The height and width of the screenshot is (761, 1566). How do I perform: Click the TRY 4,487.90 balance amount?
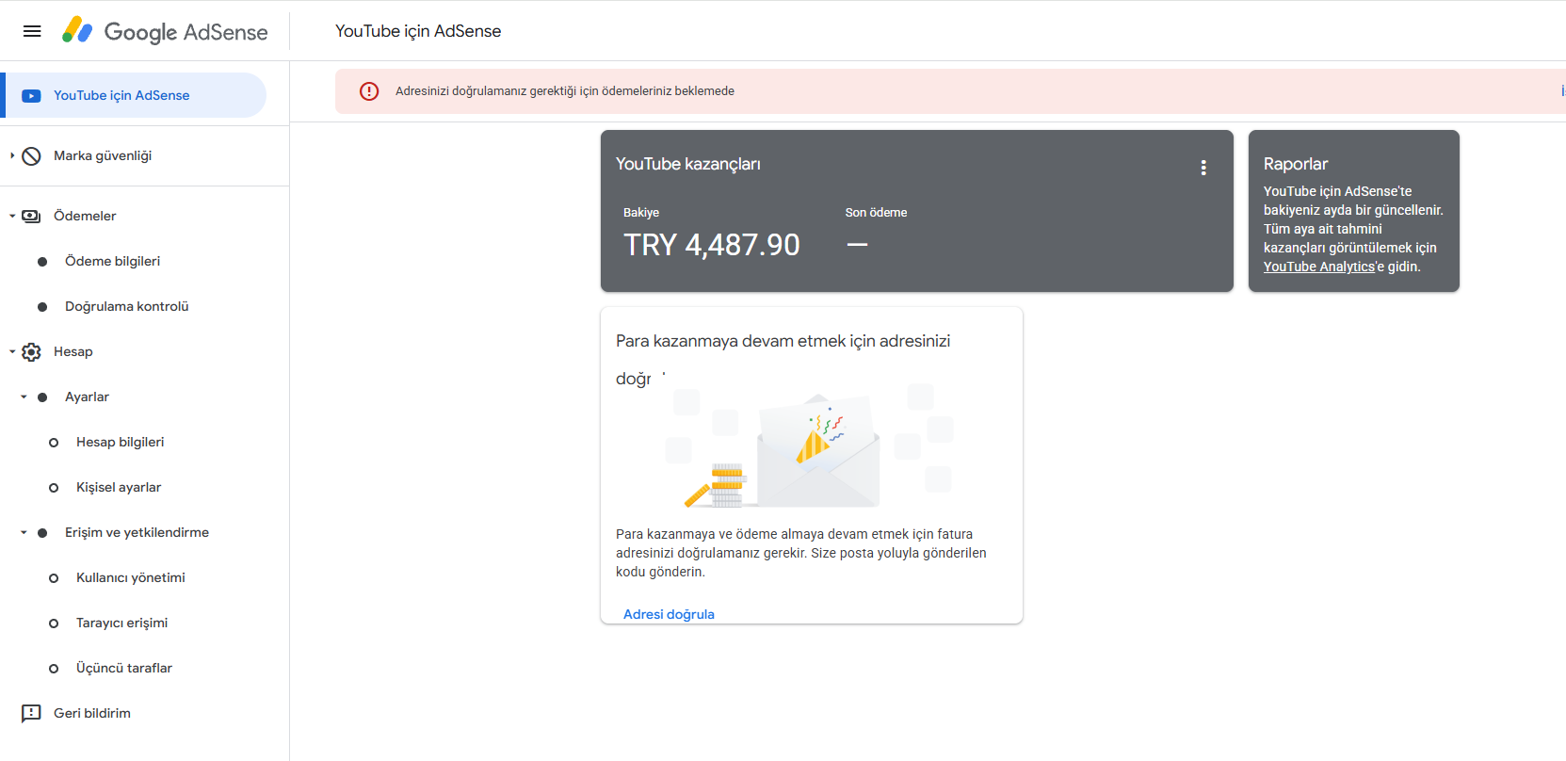(712, 245)
